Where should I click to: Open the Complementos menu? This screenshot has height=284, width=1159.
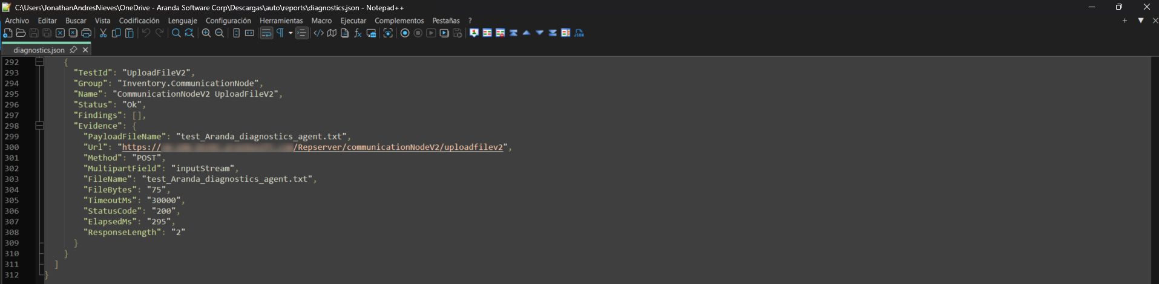[x=399, y=21]
